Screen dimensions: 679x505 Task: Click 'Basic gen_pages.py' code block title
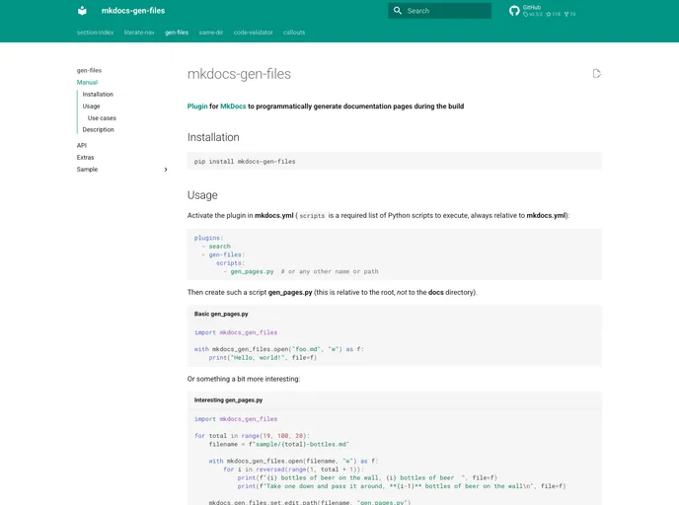click(221, 314)
